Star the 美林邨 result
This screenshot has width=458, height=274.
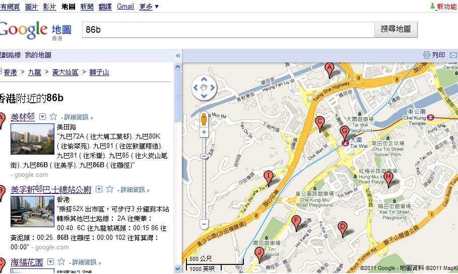click(53, 116)
